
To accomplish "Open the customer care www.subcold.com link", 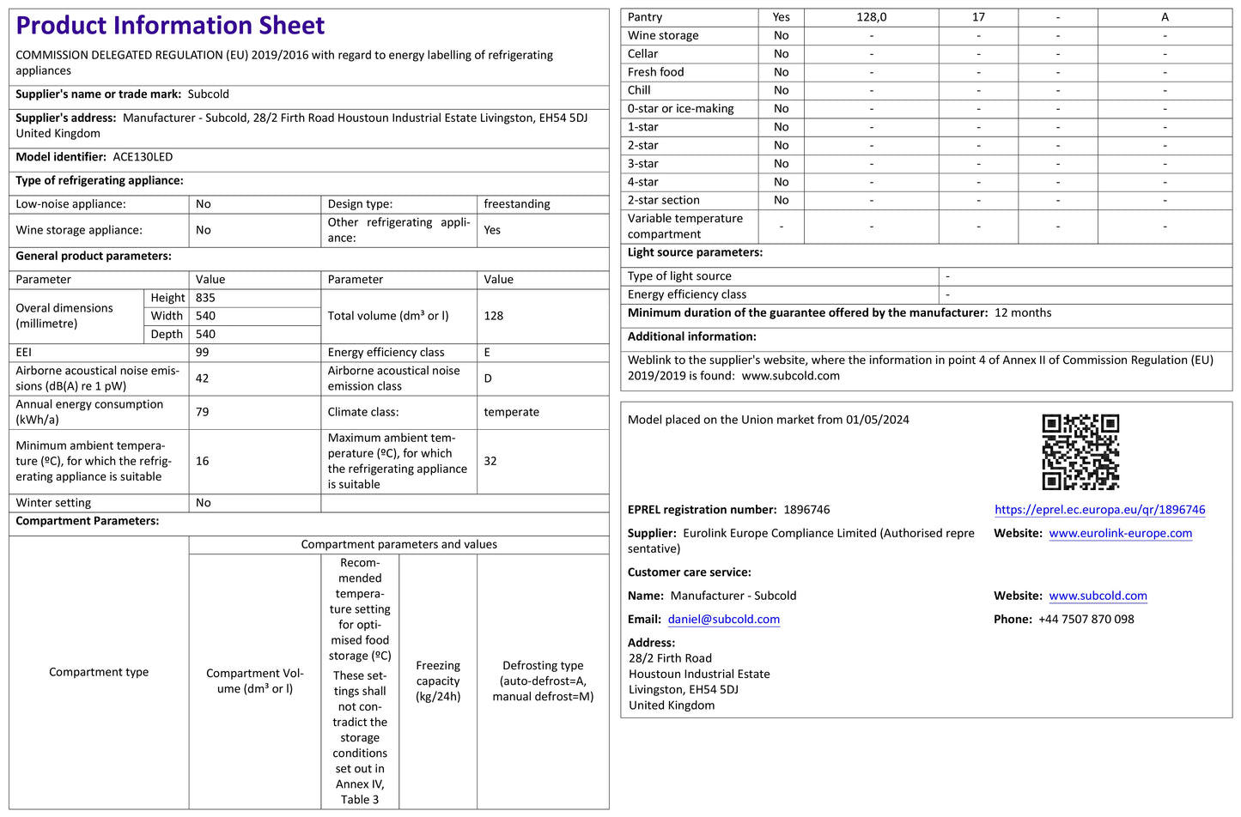I will point(1098,596).
